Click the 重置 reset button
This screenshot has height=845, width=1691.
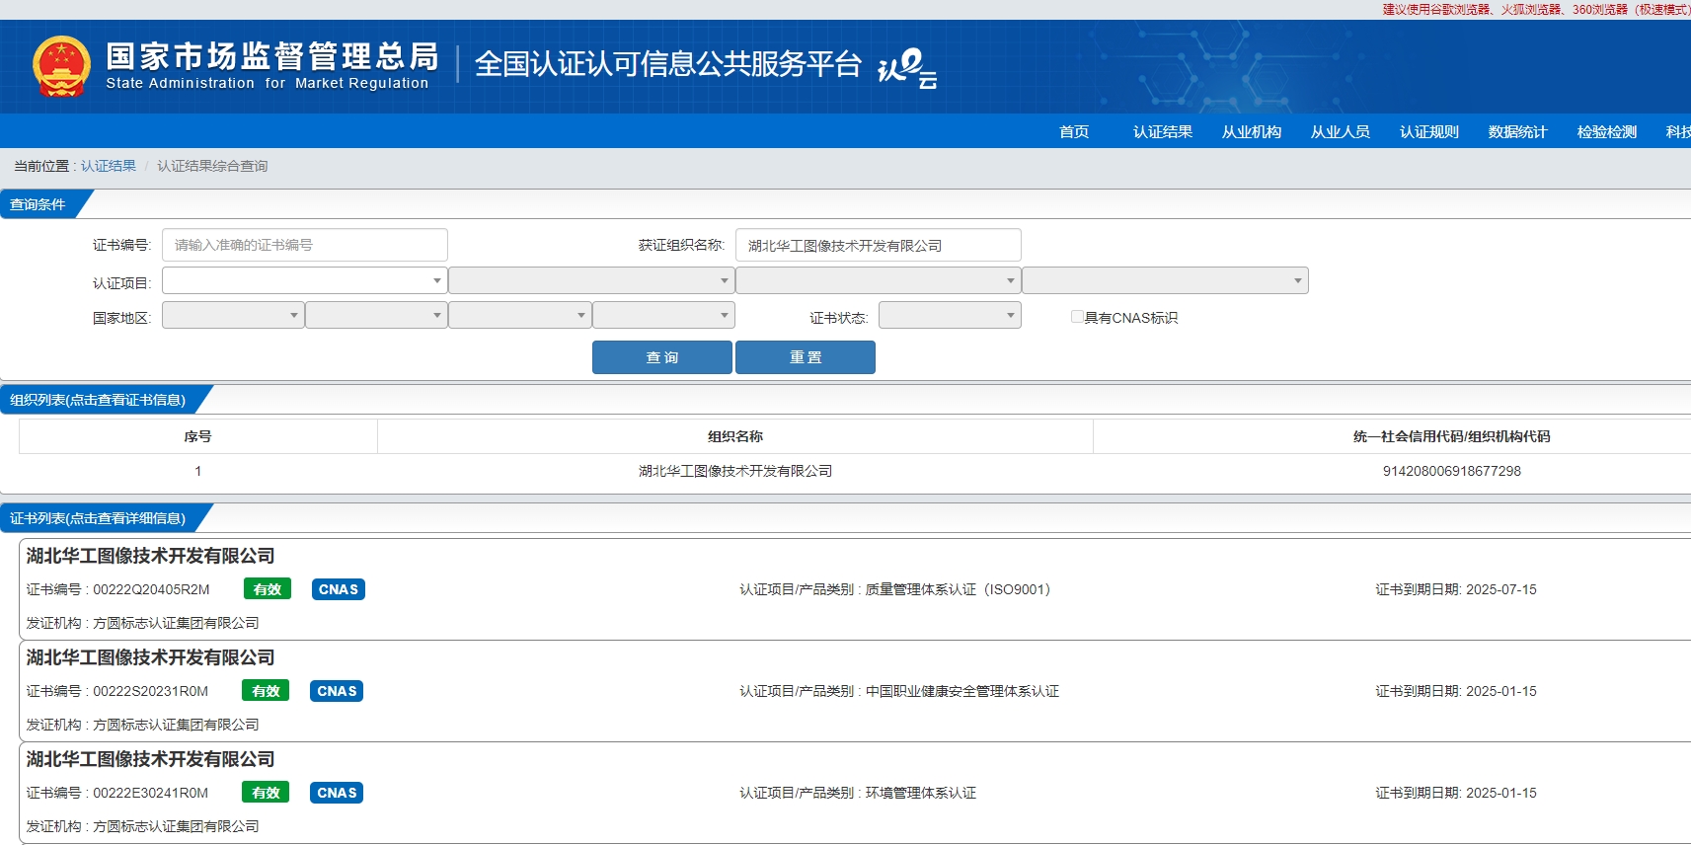(x=806, y=357)
